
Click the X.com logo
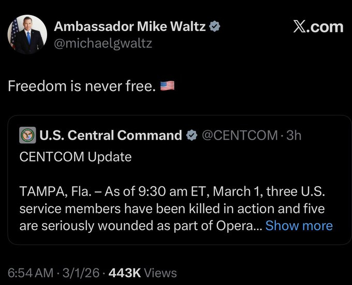point(318,26)
